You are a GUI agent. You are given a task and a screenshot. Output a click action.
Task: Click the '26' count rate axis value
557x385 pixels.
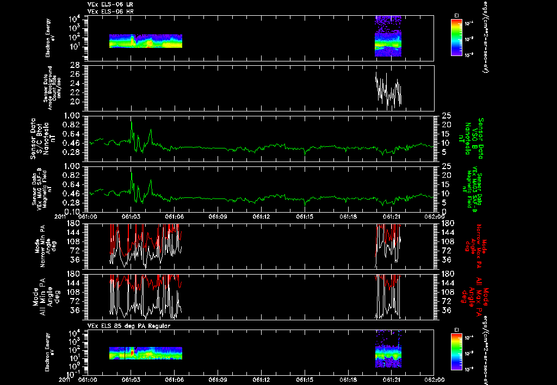tap(75, 74)
